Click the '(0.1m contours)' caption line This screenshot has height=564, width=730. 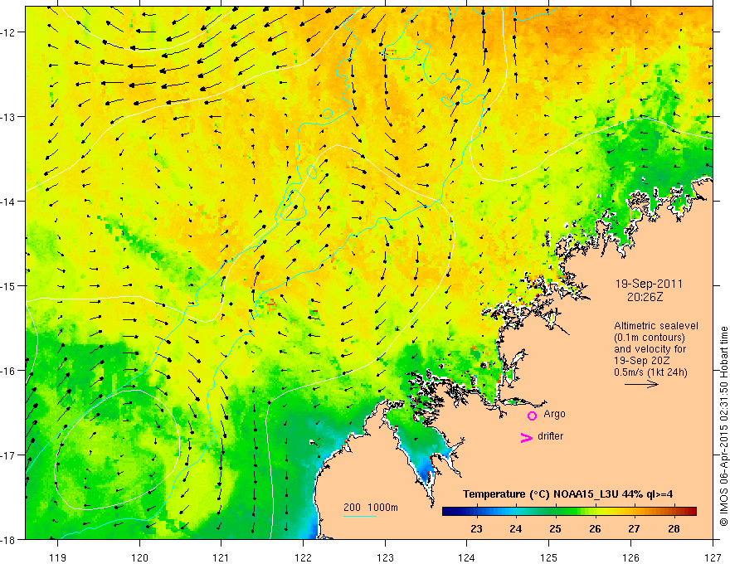pos(650,338)
